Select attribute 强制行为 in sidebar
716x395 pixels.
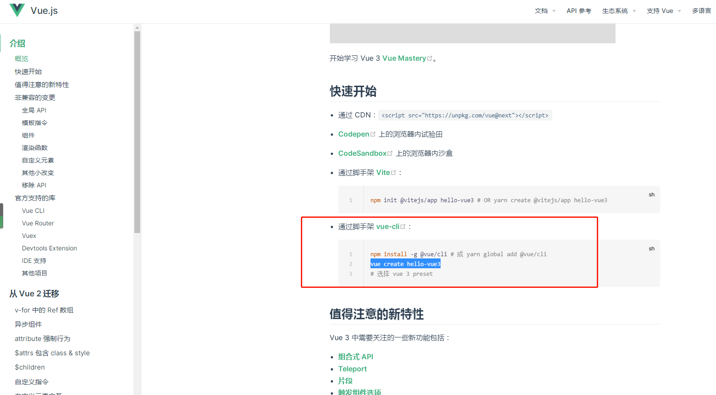pyautogui.click(x=42, y=339)
